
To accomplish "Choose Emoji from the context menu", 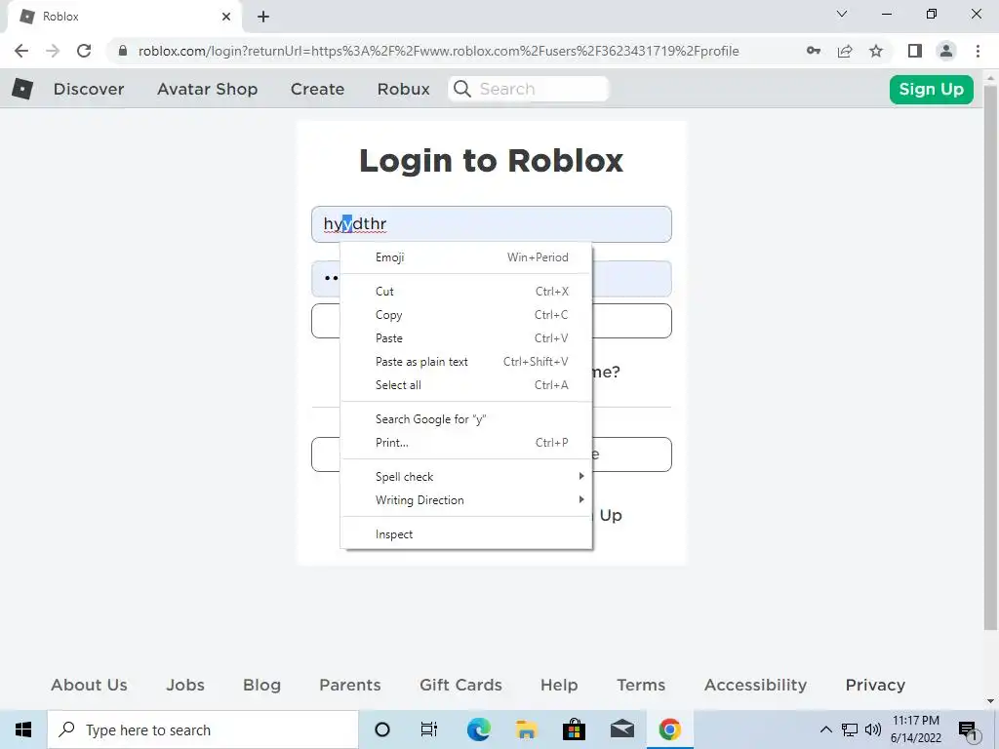I will pos(467,257).
